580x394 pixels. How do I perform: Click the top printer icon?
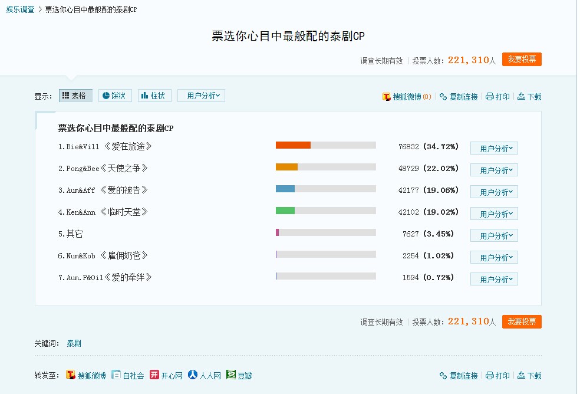(489, 97)
